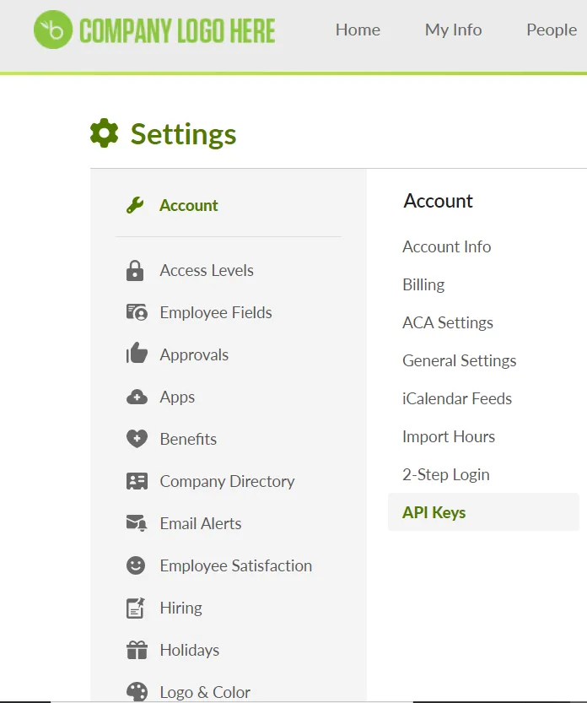
Task: Go to Apps settings
Action: point(177,397)
